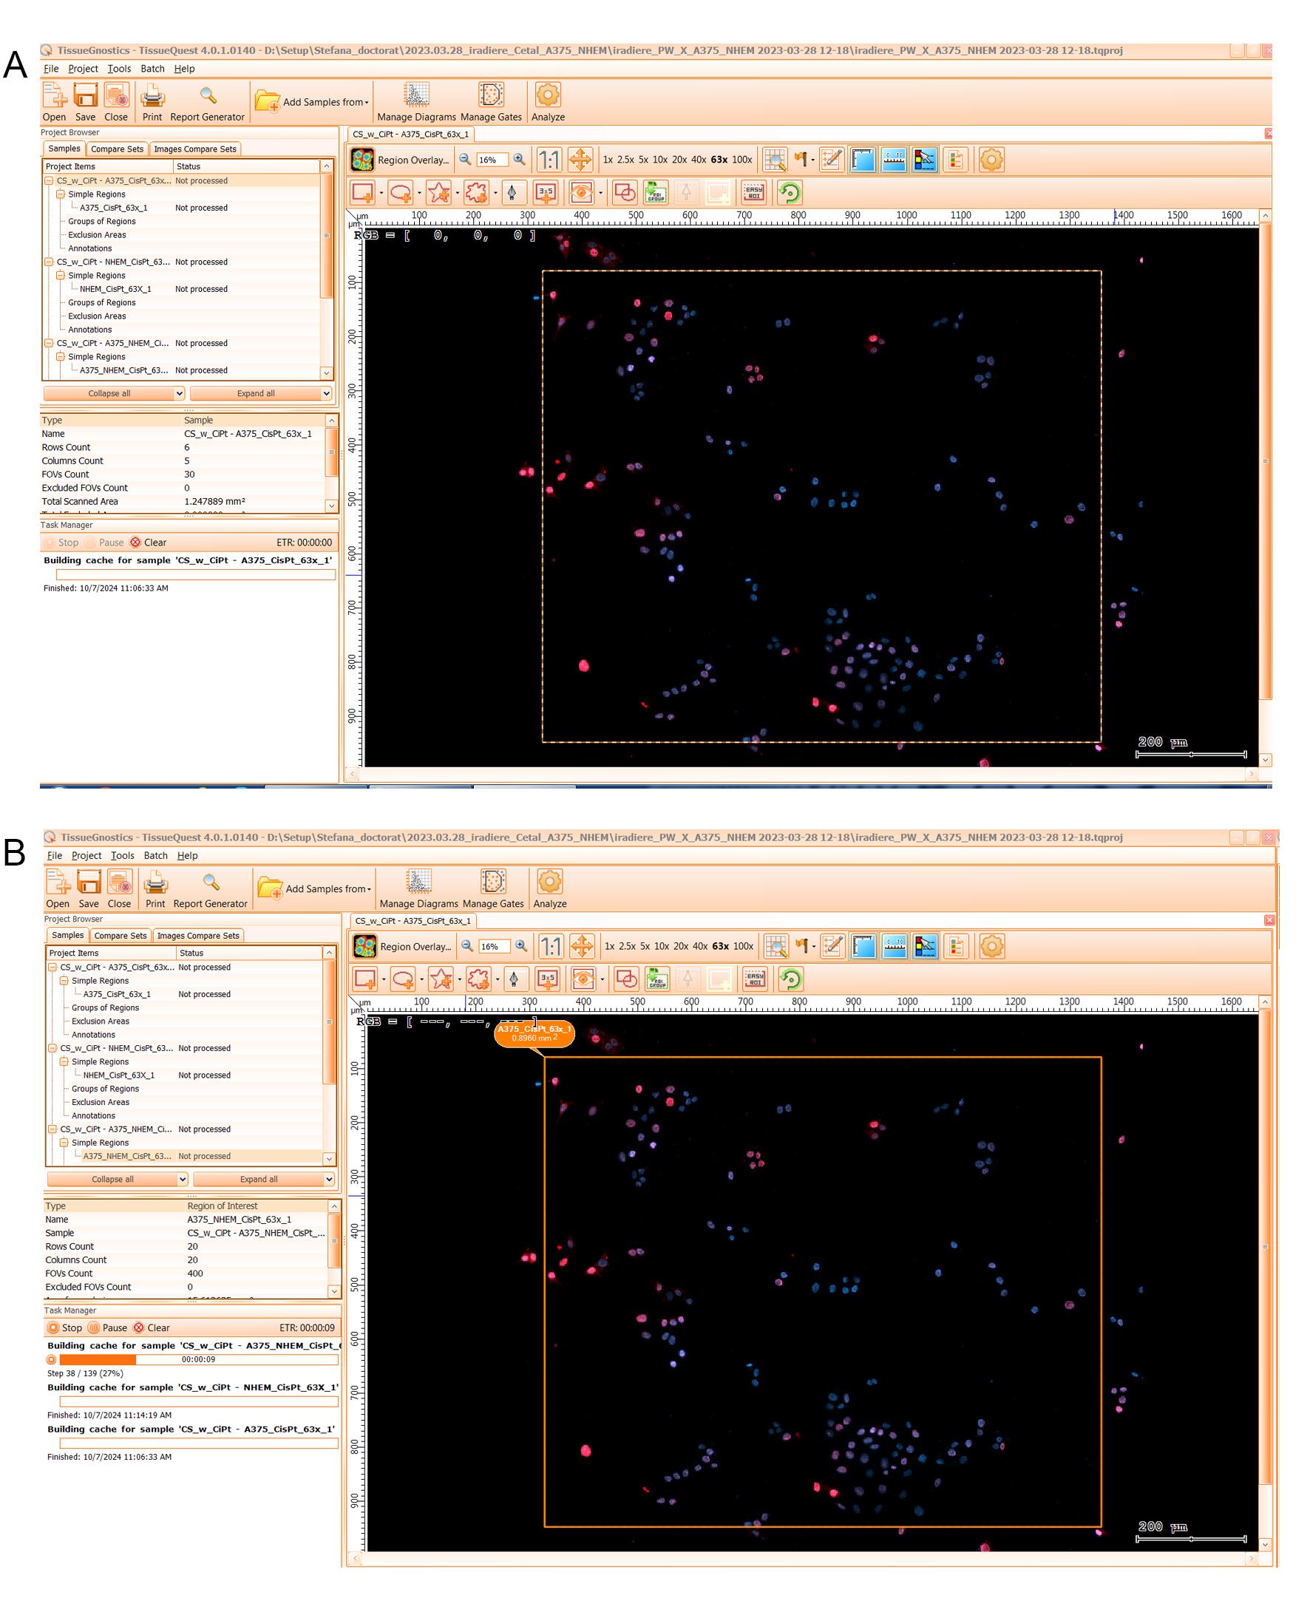Click the cache progress bar in panel B
The width and height of the screenshot is (1310, 1615).
pyautogui.click(x=198, y=1359)
